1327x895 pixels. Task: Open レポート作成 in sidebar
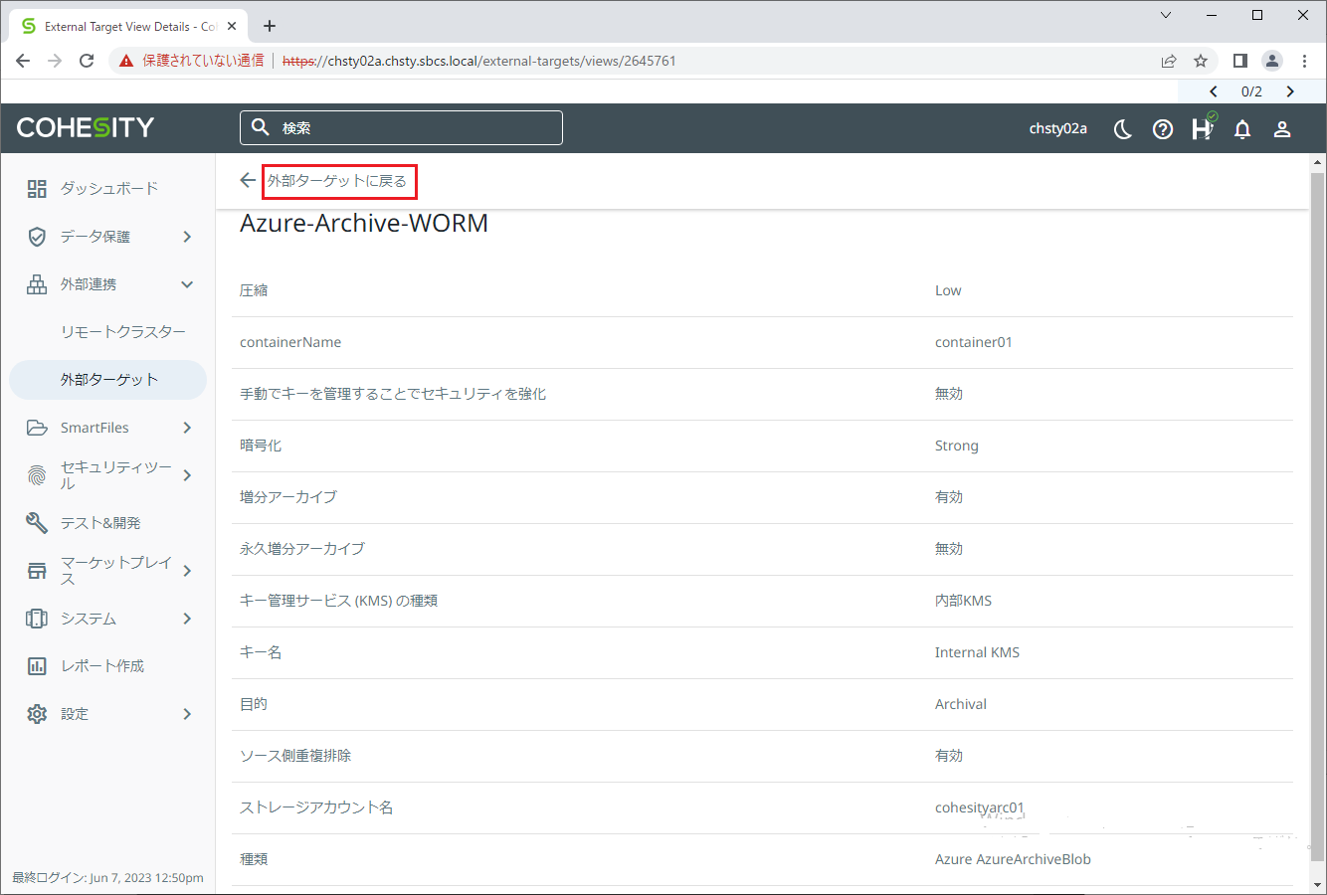coord(102,666)
